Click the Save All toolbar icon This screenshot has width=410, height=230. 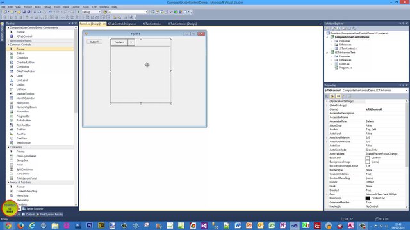(28, 12)
